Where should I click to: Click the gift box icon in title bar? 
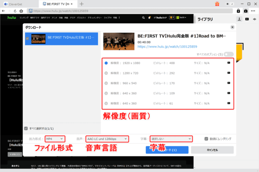coord(217,4)
